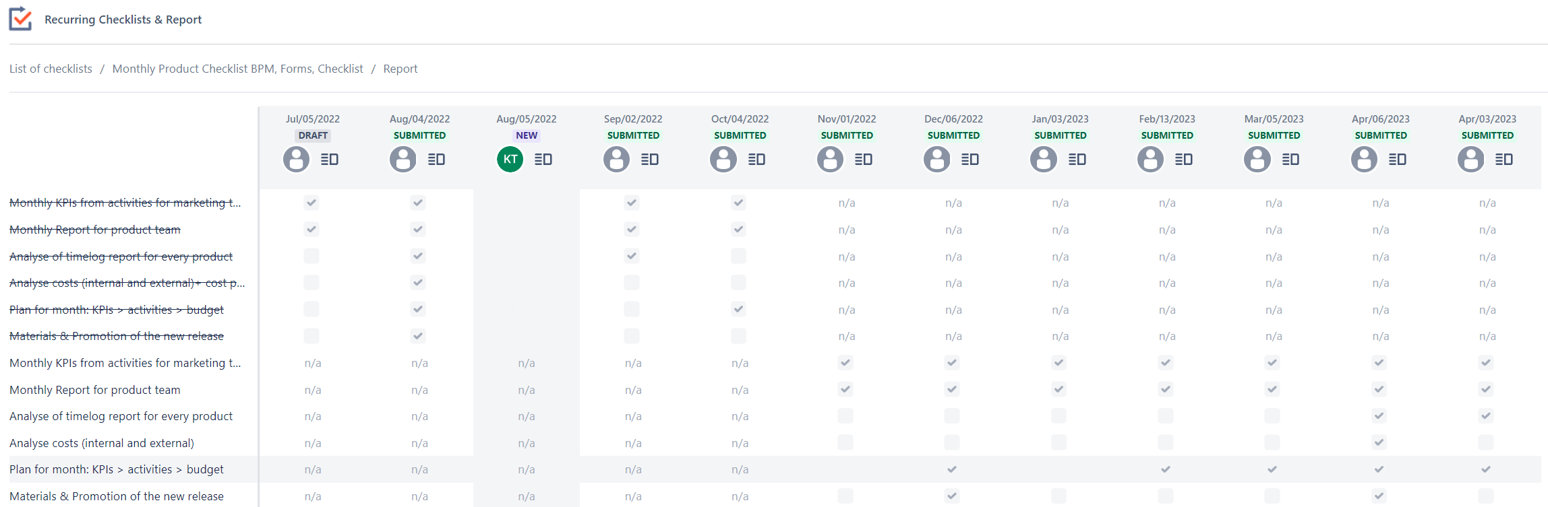Click n/a cell for Monthly KPIs Aug/05/2022
Screen dimensions: 1548x507
click(x=527, y=363)
